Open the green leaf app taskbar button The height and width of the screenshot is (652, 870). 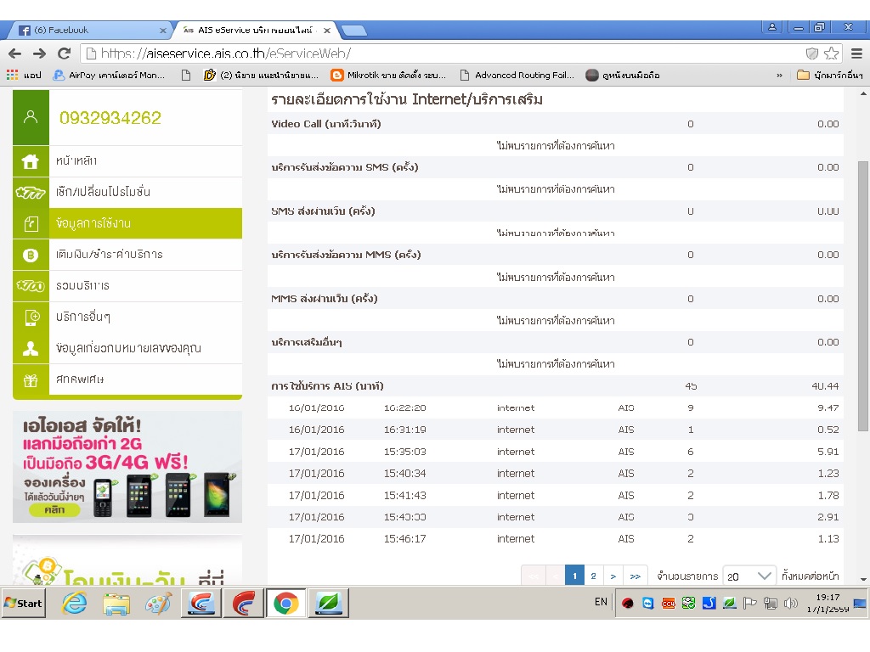point(329,604)
